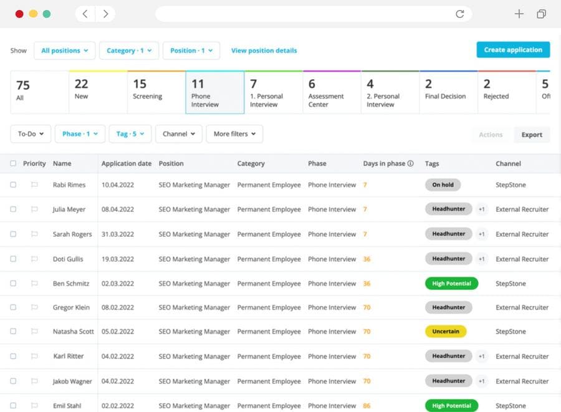This screenshot has width=561, height=412.
Task: Open the 1. Personal Interview tab
Action: (274, 92)
